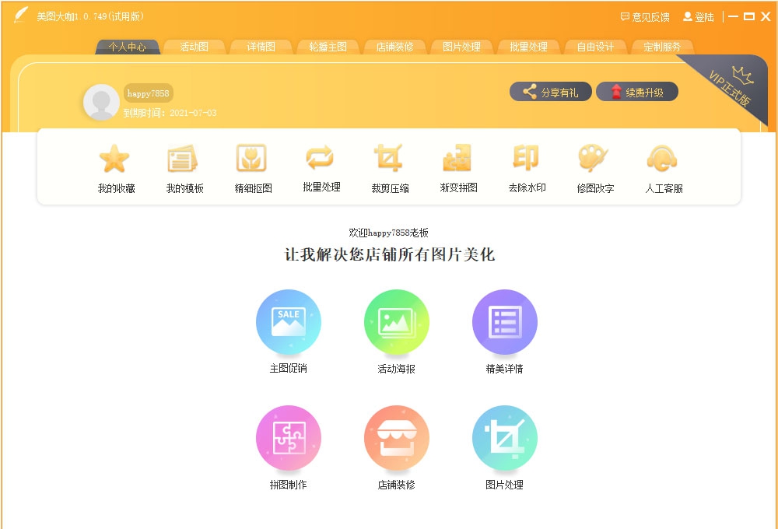
Task: Open the circular 图片处理 image processing tool
Action: coord(504,438)
